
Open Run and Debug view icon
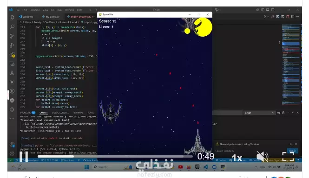tap(12, 45)
